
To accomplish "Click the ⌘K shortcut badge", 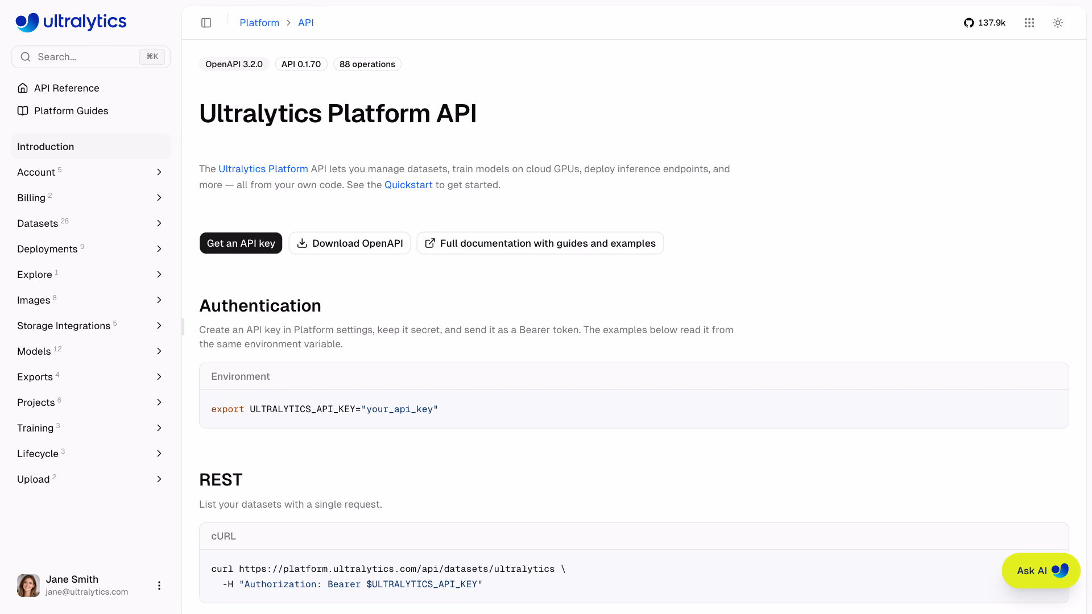I will (x=152, y=57).
